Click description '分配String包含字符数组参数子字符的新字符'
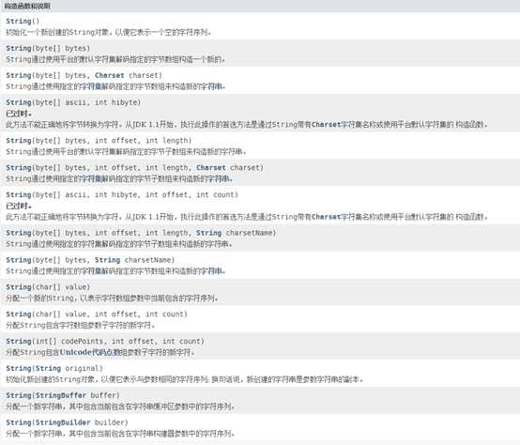Screen dimensions: 520x445 click(81, 325)
